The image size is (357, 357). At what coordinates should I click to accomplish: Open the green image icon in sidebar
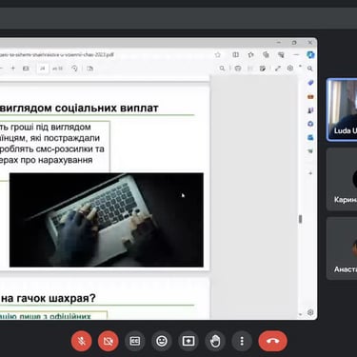pyautogui.click(x=310, y=151)
